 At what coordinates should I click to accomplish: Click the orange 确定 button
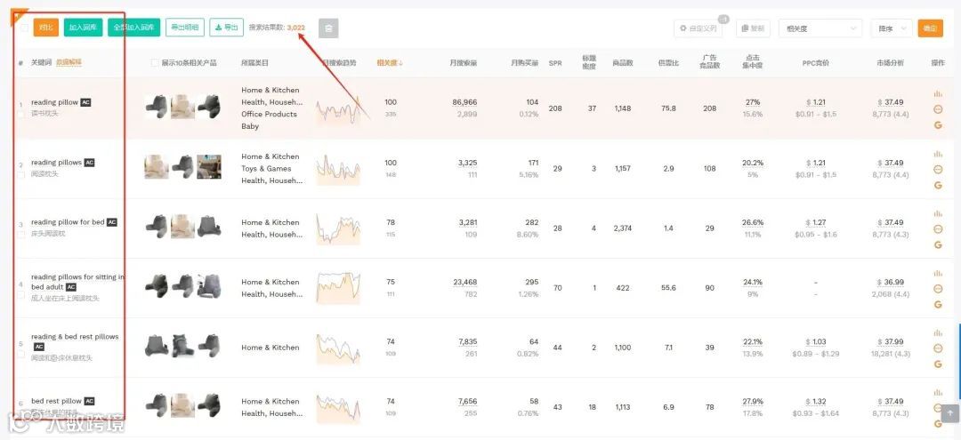click(930, 28)
